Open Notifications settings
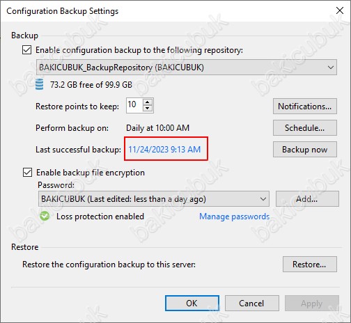Viewport: 351px width, 323px height. [x=305, y=107]
